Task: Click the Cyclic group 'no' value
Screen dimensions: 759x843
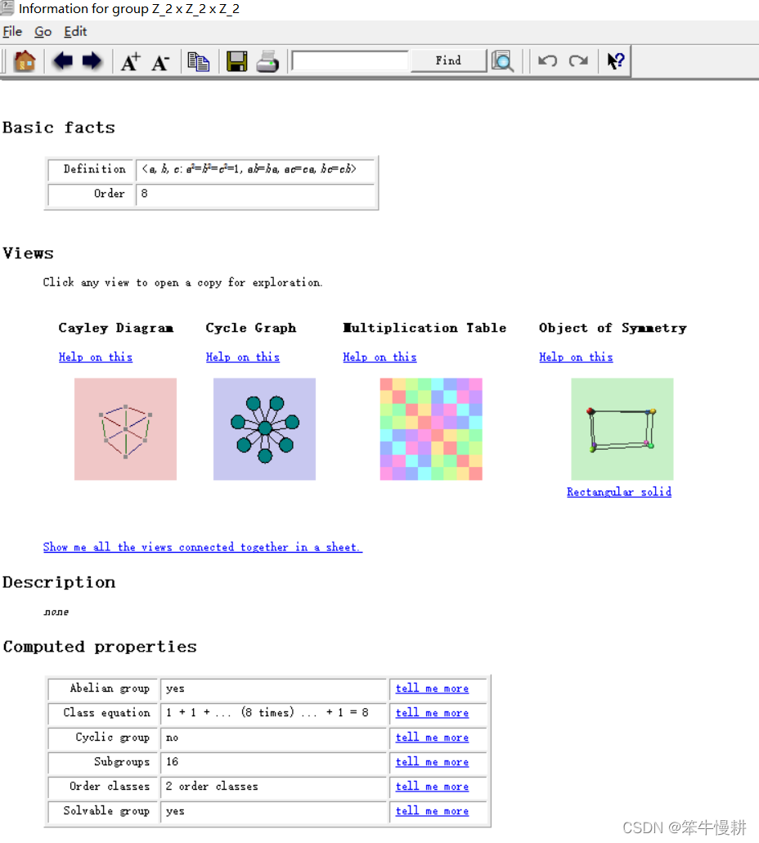Action: tap(172, 738)
